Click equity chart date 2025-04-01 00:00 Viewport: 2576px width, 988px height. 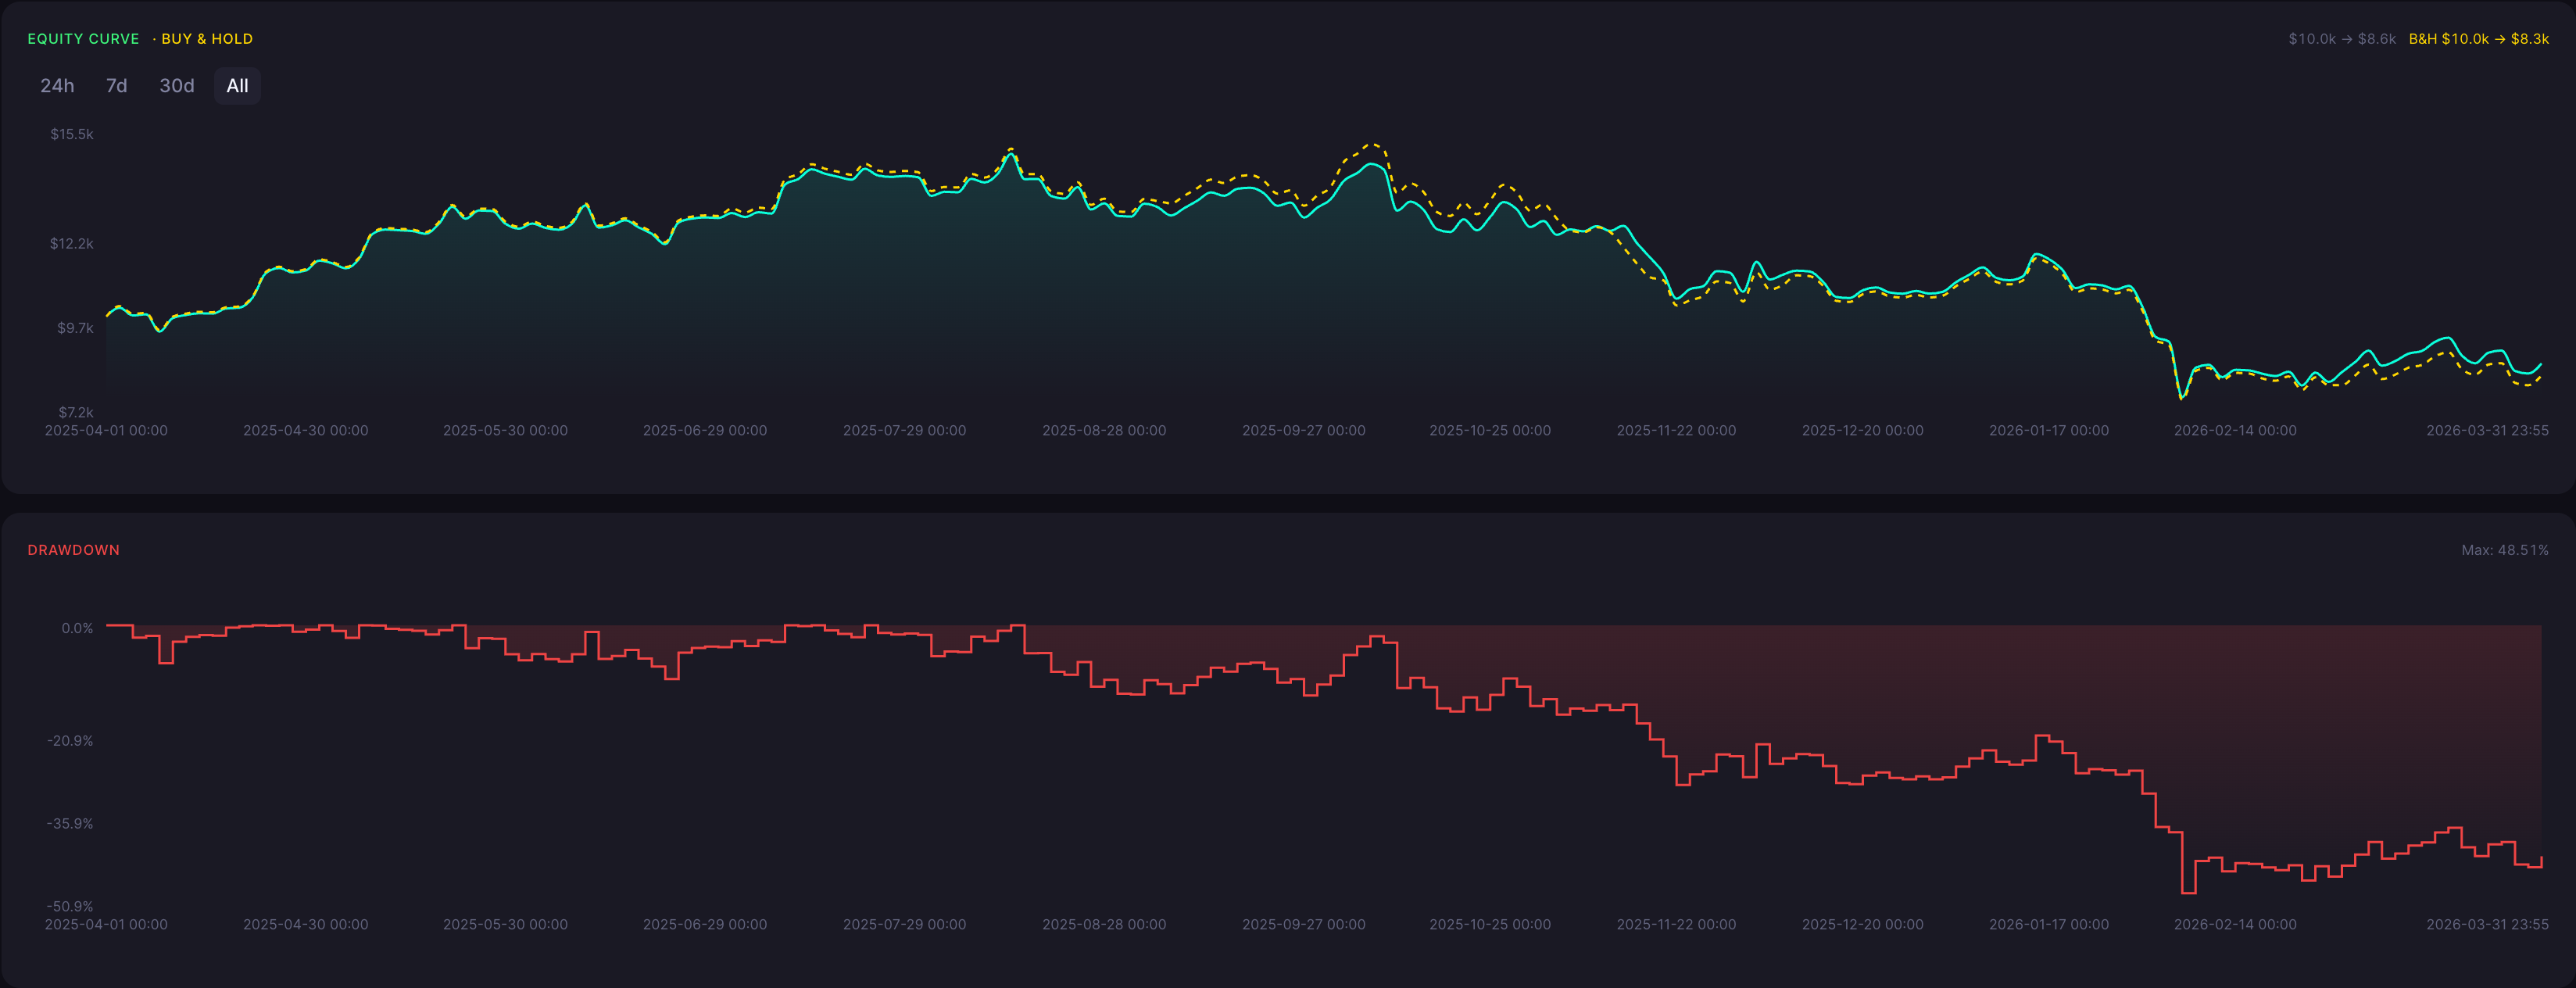(106, 431)
